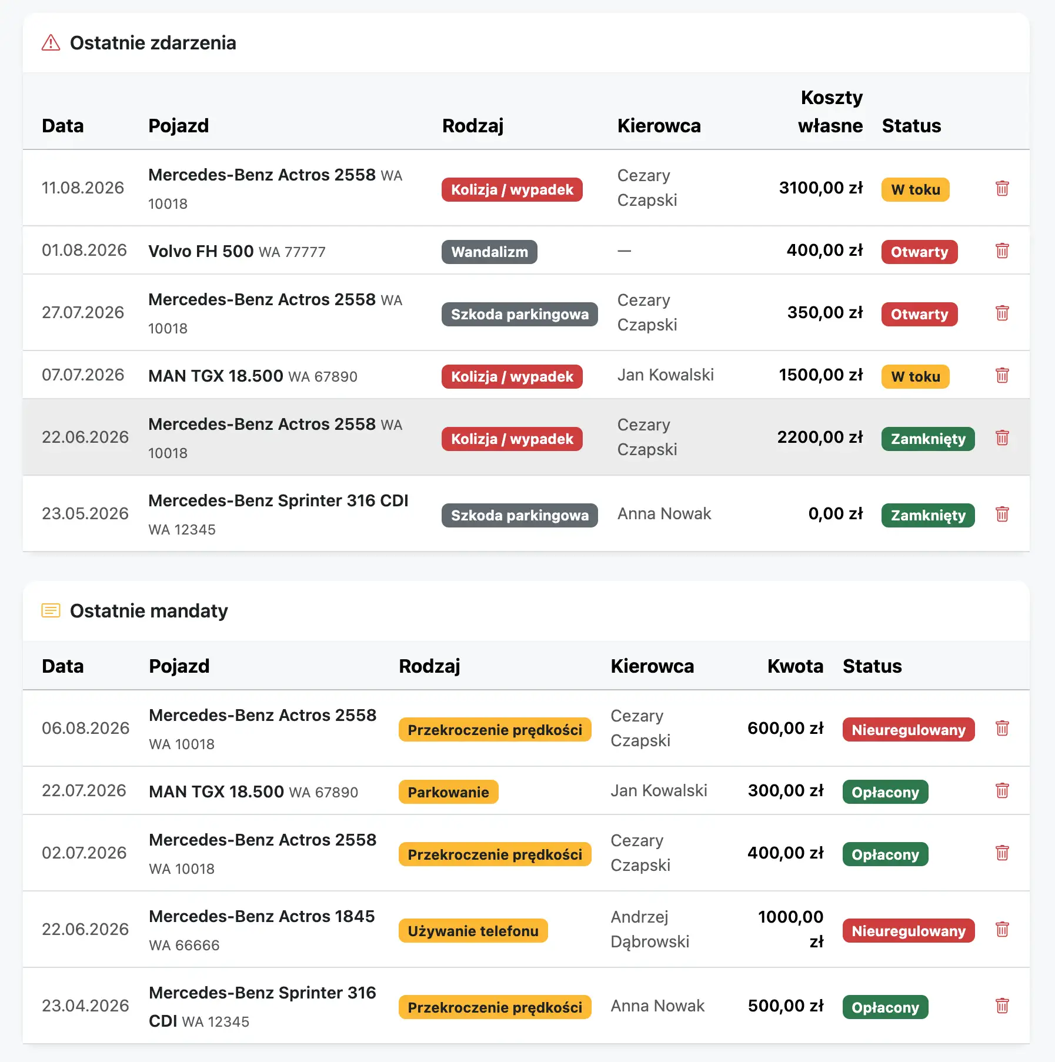
Task: Delete the 06.08.2026 speeding fine
Action: tap(1002, 729)
